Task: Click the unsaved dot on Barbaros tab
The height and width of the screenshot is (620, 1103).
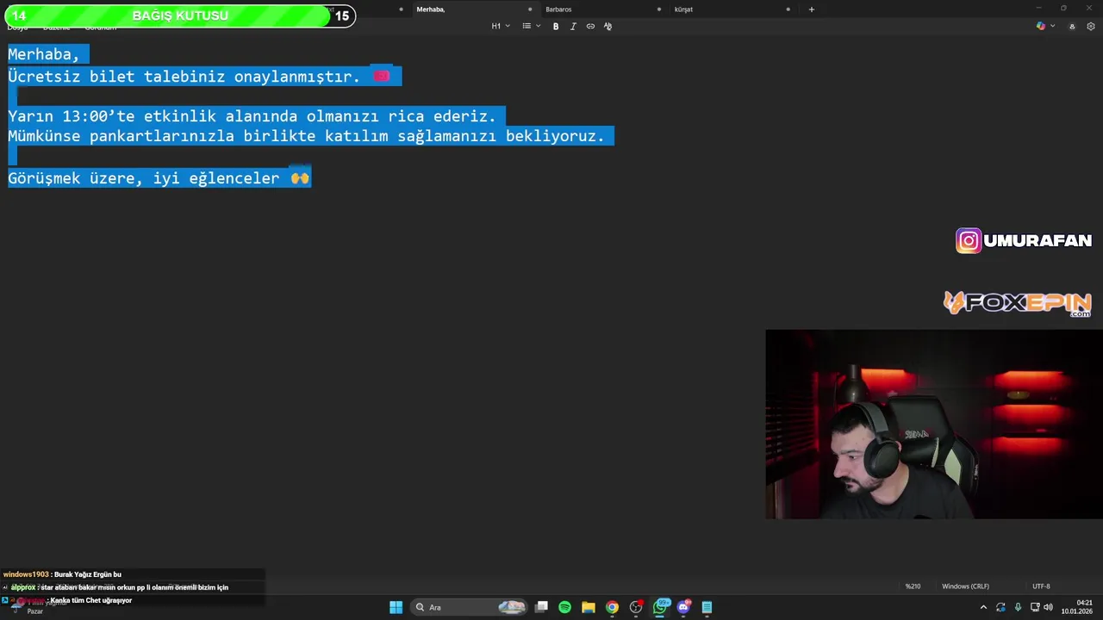Action: (659, 9)
